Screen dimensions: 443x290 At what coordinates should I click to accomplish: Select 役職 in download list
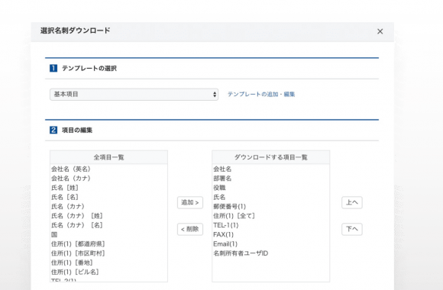pyautogui.click(x=270, y=188)
